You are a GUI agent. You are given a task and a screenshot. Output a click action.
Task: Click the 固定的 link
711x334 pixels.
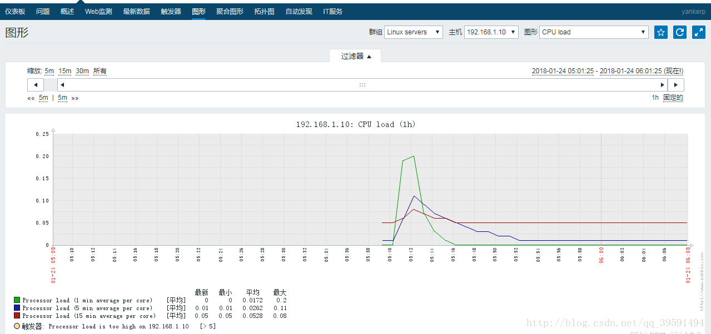pos(674,97)
